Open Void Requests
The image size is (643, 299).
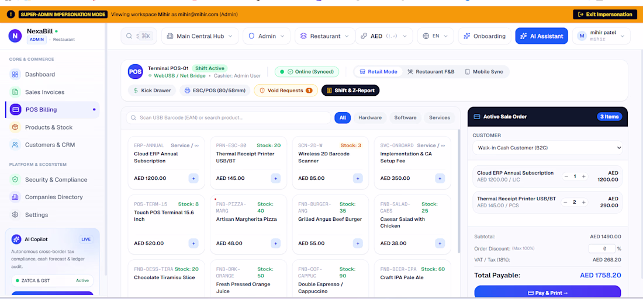pos(286,91)
